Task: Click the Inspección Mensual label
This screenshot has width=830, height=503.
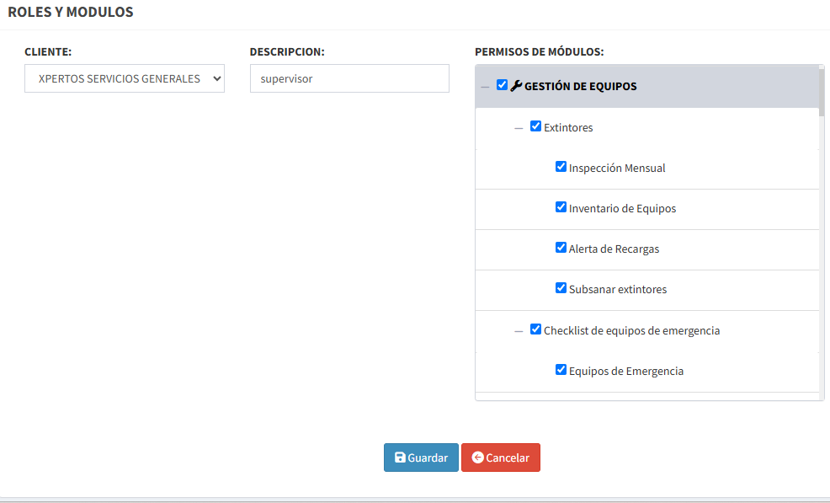Action: (x=617, y=168)
